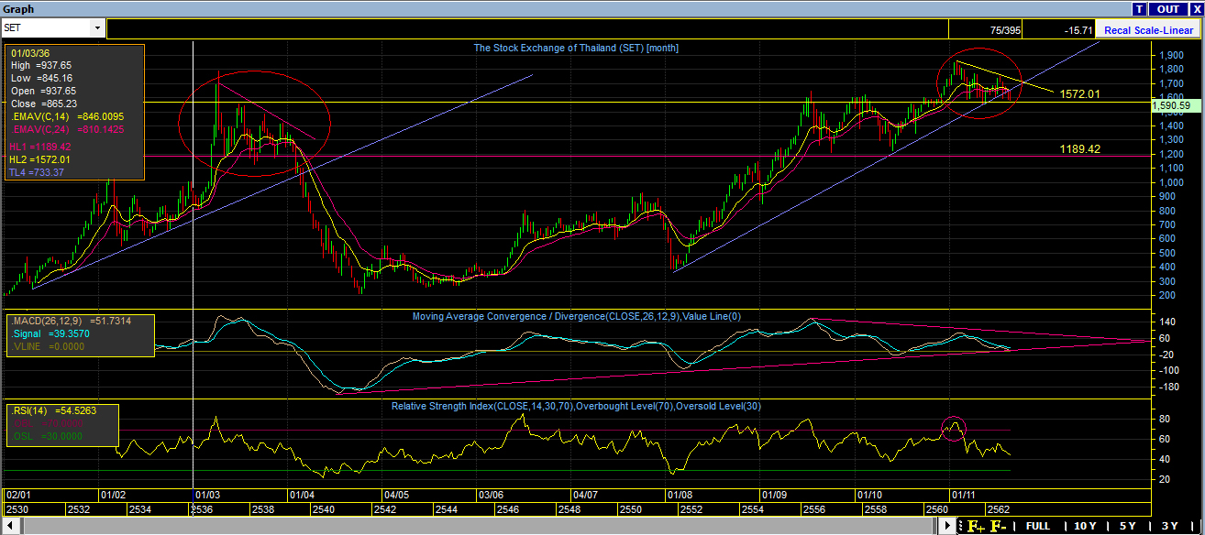This screenshot has height=535, width=1205.
Task: Click the 2560 year label on timeline
Action: [936, 508]
